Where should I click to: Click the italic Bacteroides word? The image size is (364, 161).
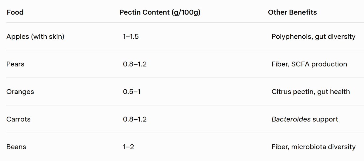(291, 119)
